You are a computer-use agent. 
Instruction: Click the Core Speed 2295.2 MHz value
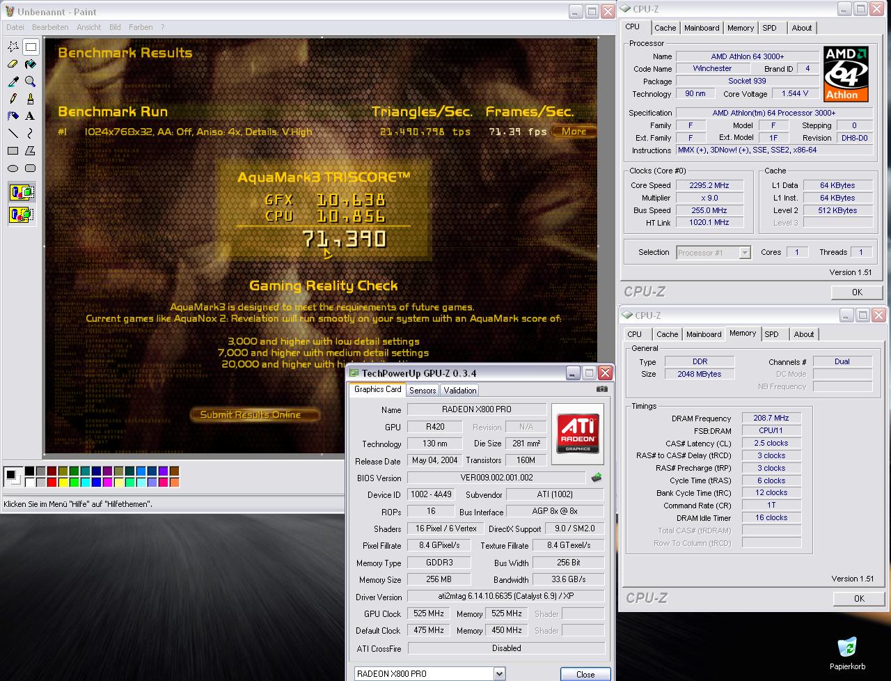click(x=709, y=185)
